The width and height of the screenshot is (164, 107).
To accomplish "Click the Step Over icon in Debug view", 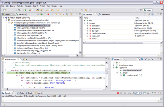I will (x=60, y=14).
